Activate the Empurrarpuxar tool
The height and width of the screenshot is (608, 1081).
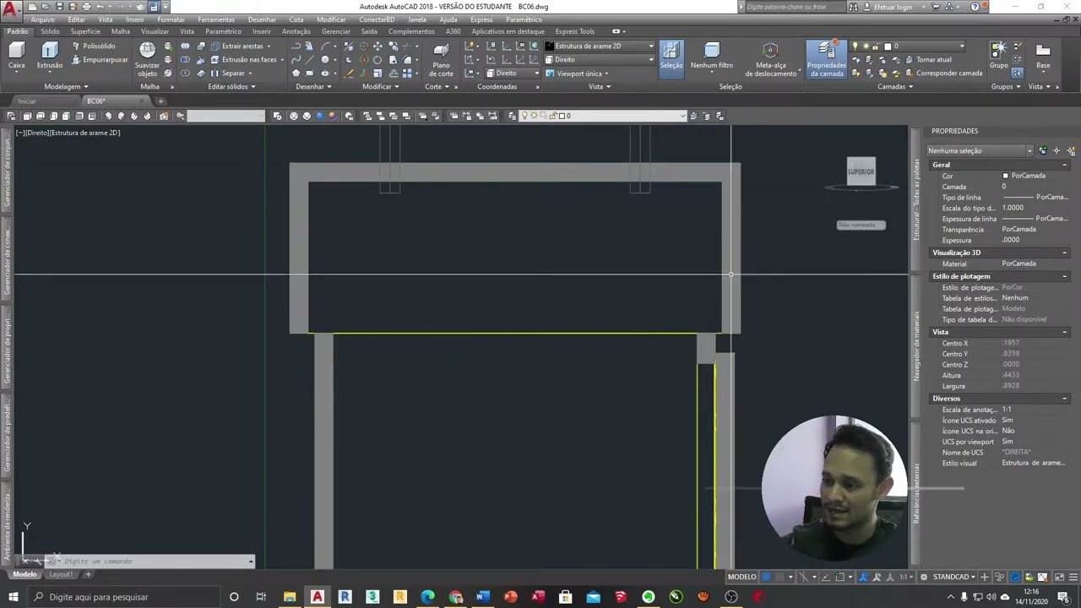(99, 60)
